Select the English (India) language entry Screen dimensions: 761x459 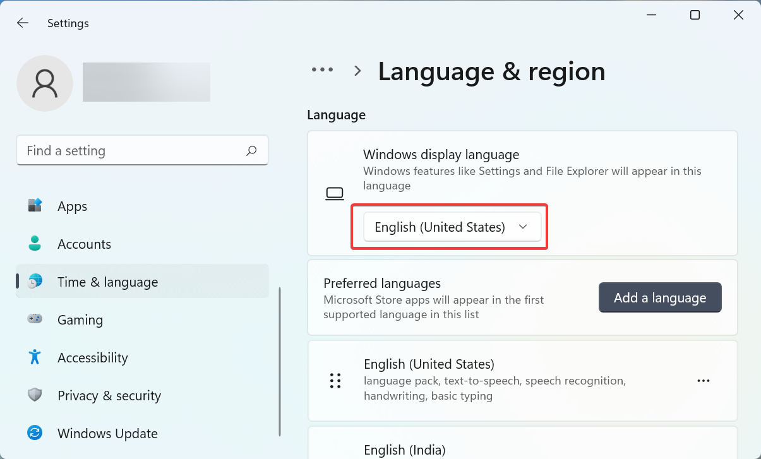[404, 450]
